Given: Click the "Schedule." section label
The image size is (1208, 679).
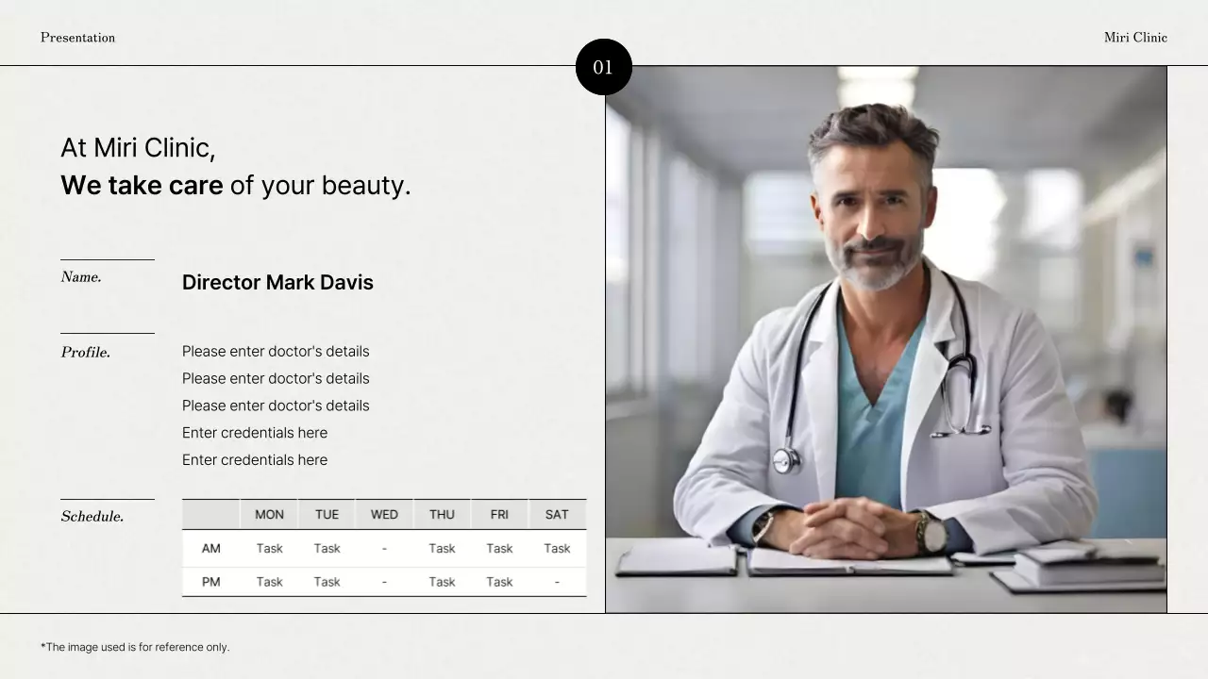Looking at the screenshot, I should click(92, 517).
